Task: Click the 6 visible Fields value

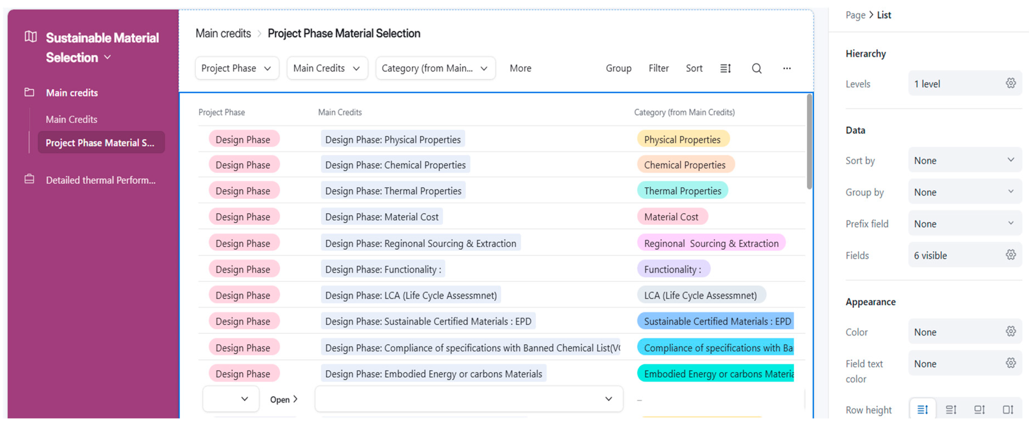Action: [x=964, y=255]
